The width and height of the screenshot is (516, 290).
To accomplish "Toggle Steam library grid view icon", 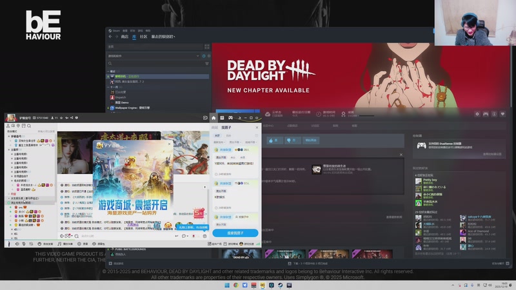I will (206, 46).
